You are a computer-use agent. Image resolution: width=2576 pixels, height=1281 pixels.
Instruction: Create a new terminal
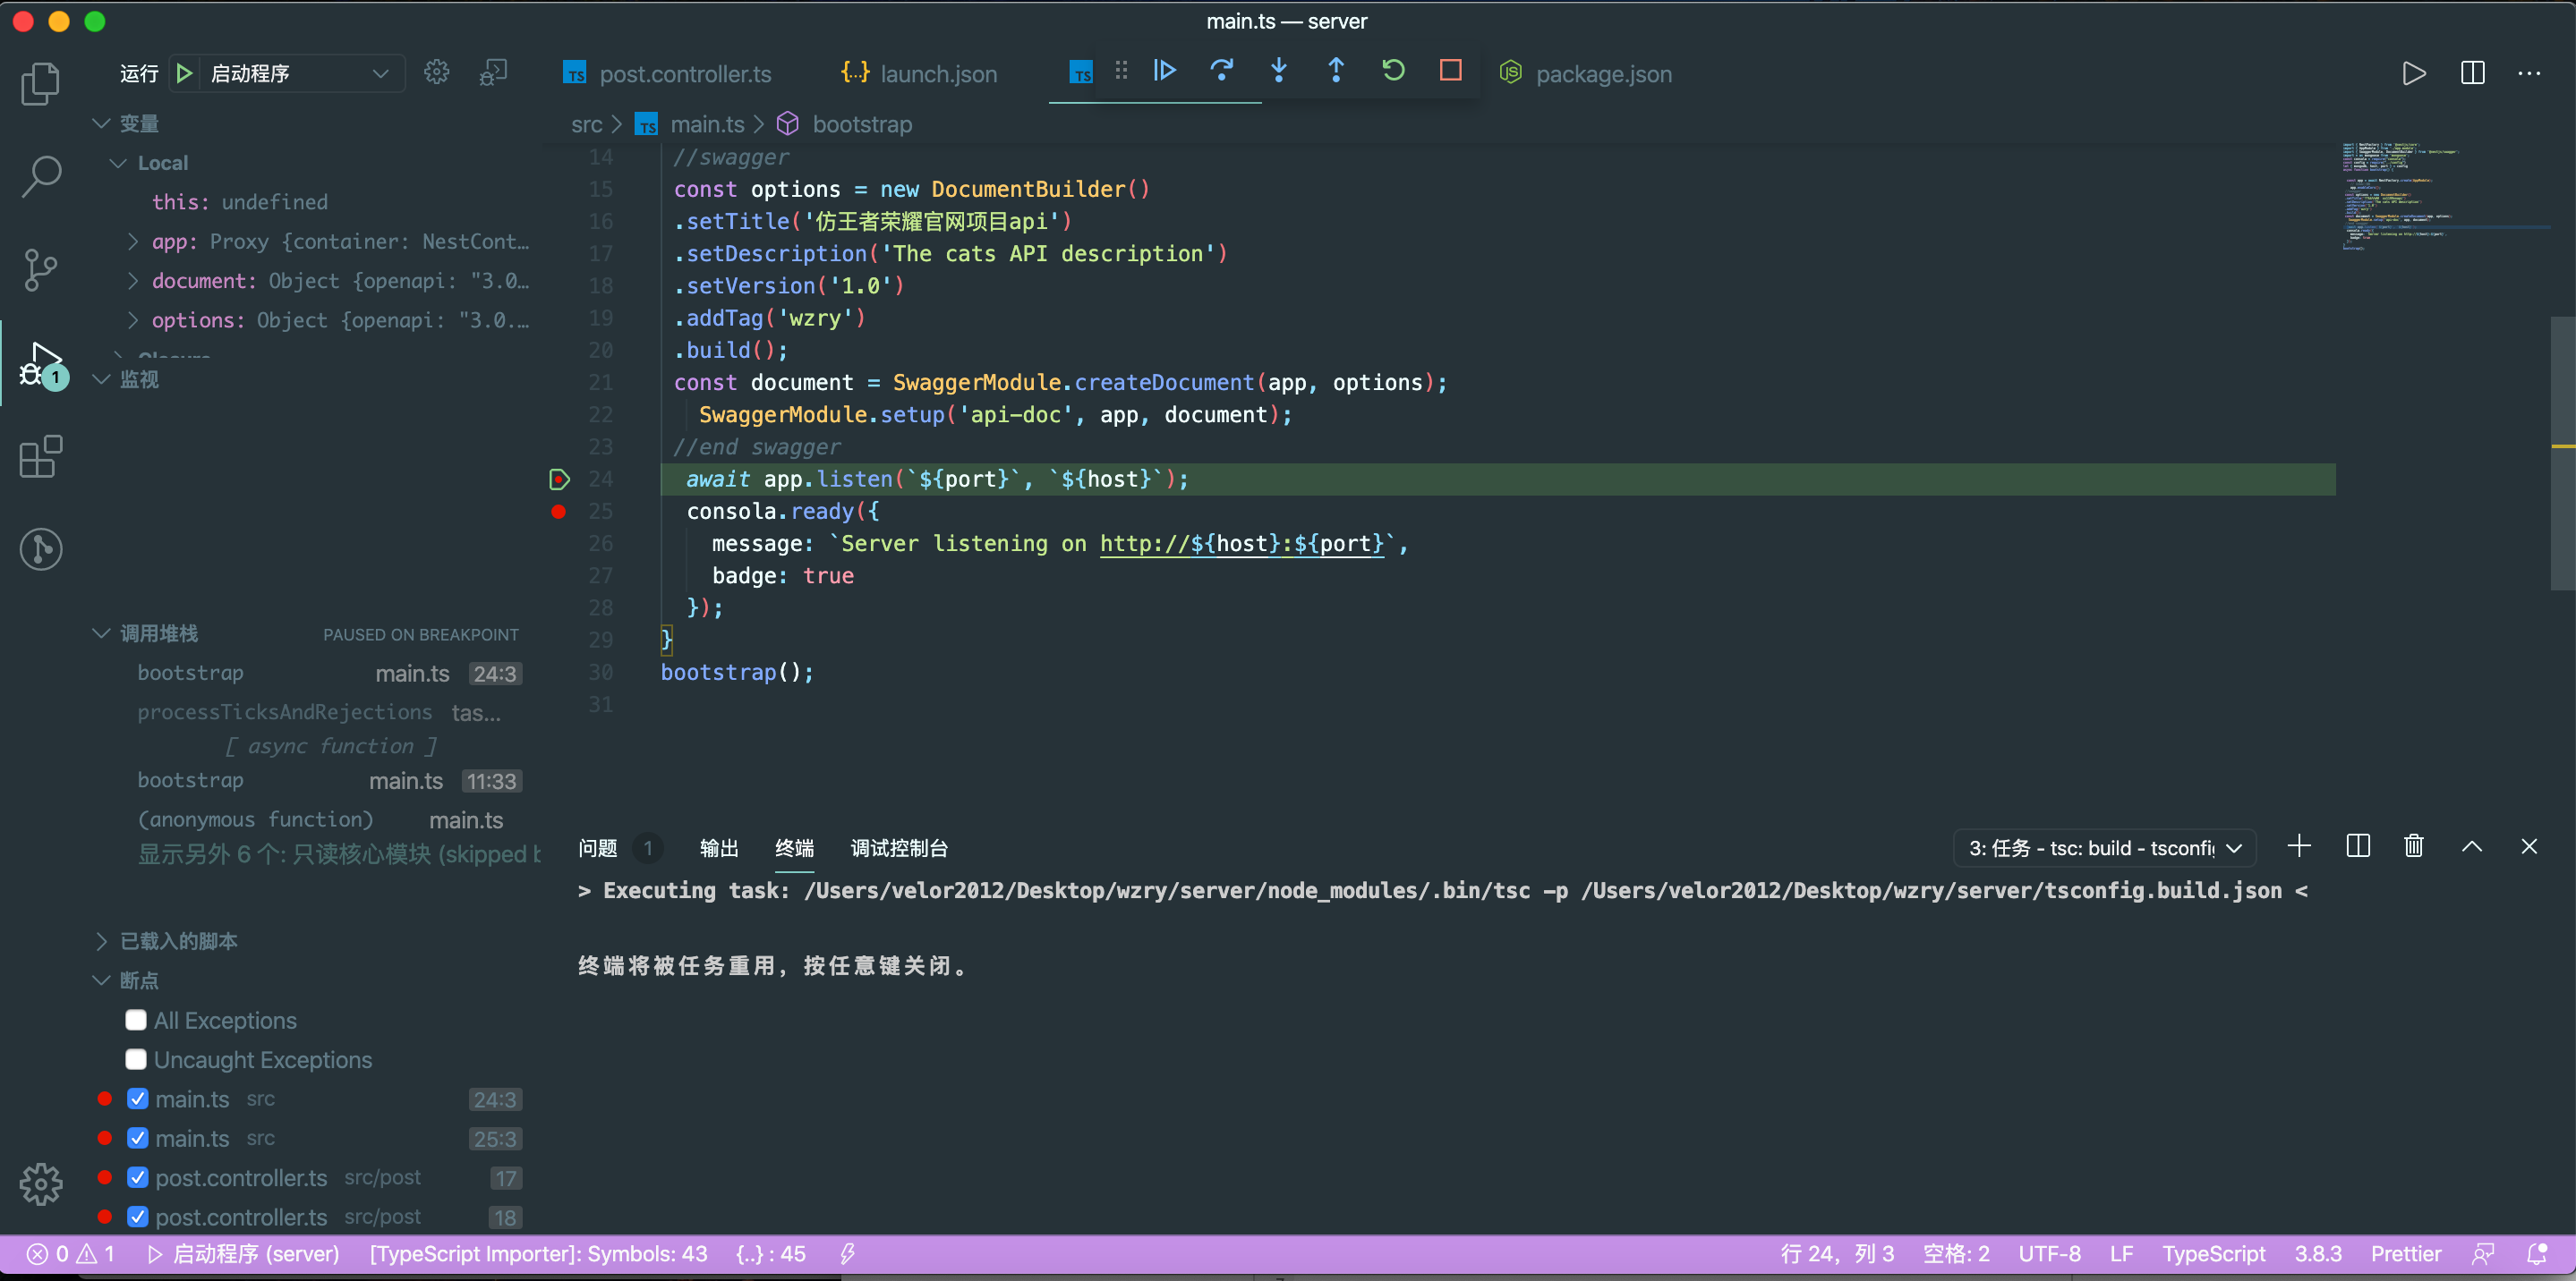[x=2299, y=846]
